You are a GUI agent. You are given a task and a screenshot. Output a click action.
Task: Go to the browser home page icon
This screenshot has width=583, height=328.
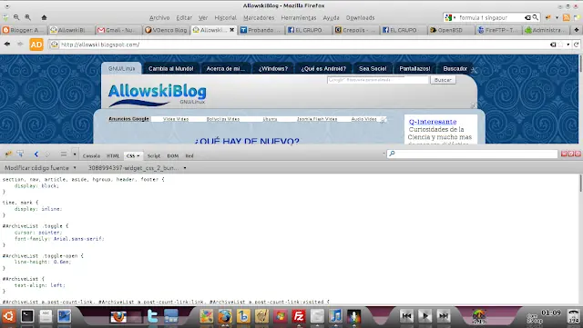(44, 17)
